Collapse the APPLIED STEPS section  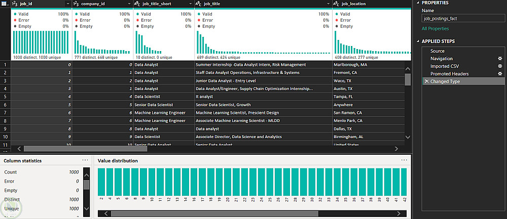417,41
